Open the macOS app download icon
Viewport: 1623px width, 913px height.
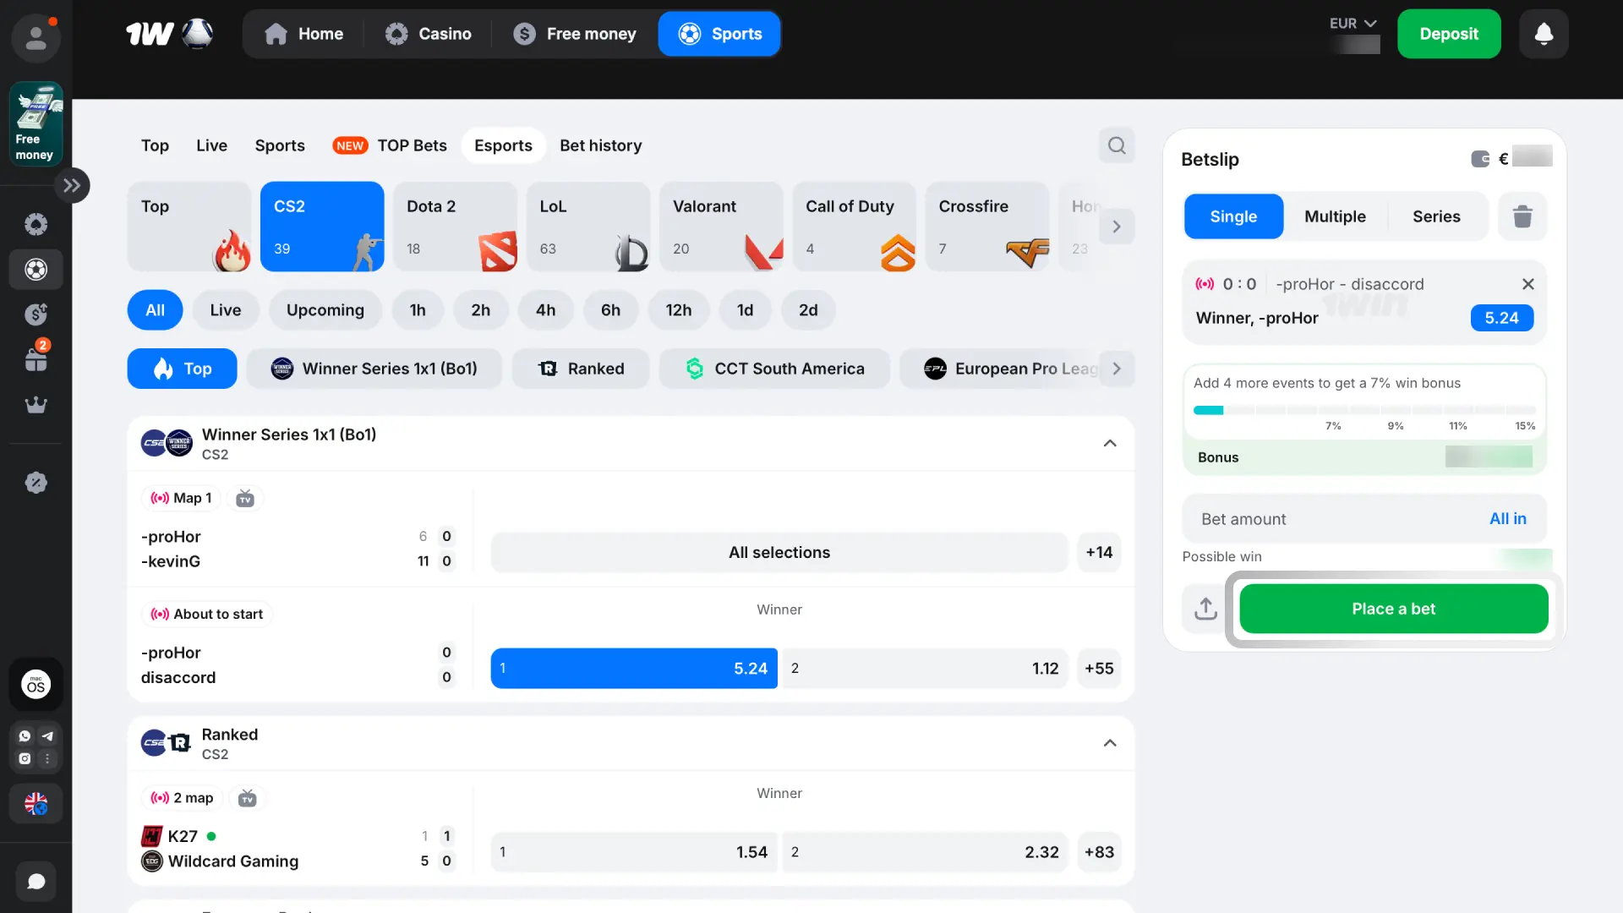(36, 685)
